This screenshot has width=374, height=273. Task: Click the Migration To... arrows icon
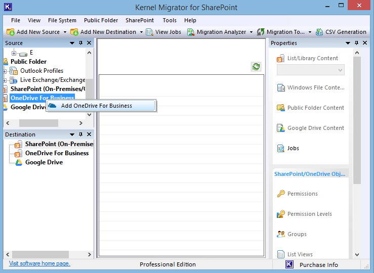261,32
